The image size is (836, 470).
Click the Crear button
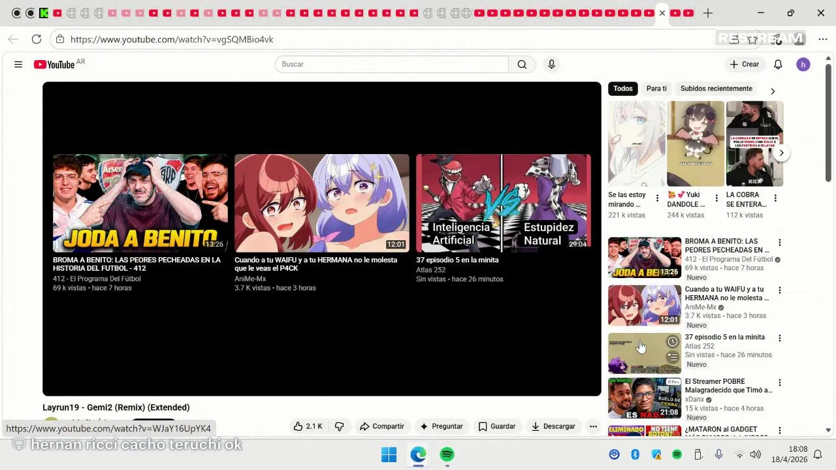point(745,64)
